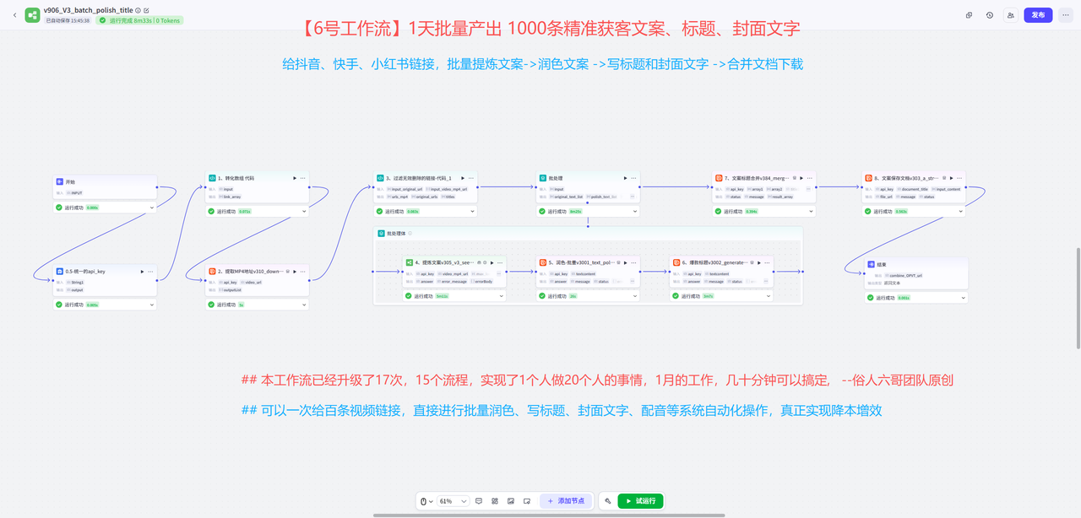Image resolution: width=1081 pixels, height=518 pixels.
Task: Run node 6、爆款标题 play icon
Action: coord(759,262)
